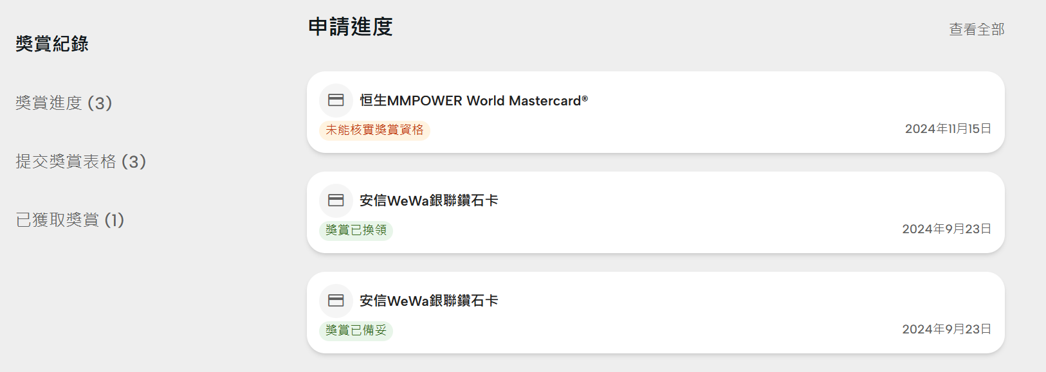Click the 2024年9月23日 date on 獎賞已備妥 card

(x=946, y=330)
